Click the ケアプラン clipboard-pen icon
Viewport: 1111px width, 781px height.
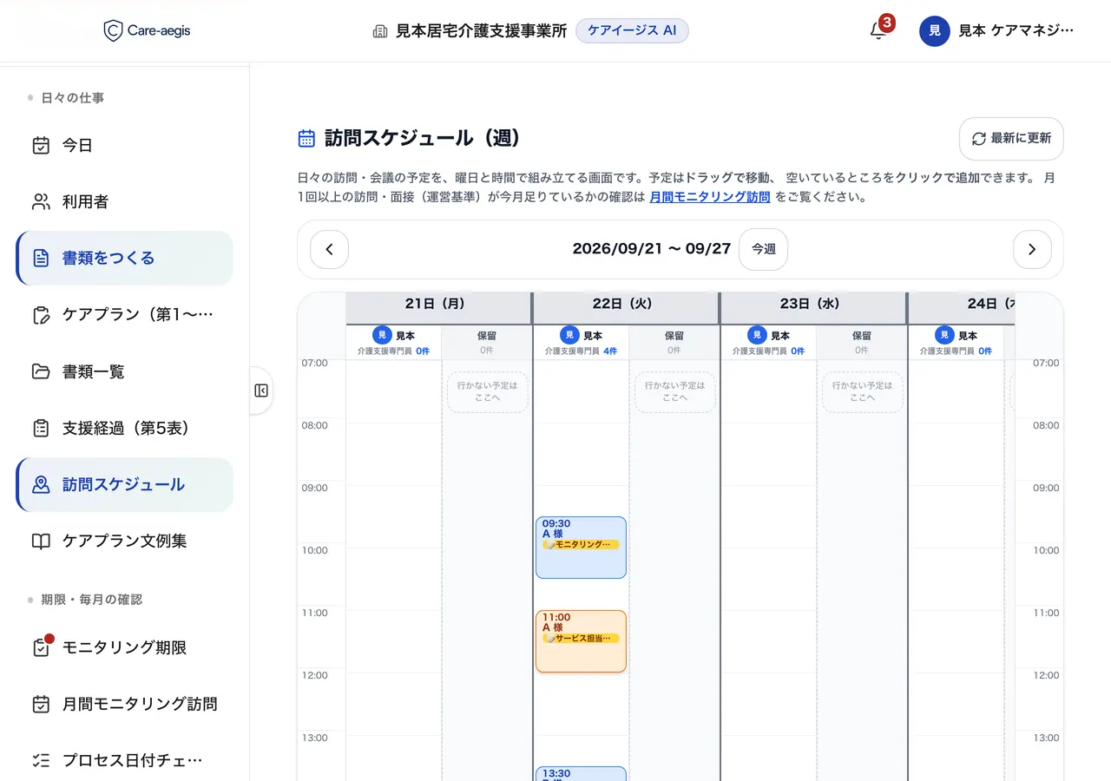click(x=41, y=315)
